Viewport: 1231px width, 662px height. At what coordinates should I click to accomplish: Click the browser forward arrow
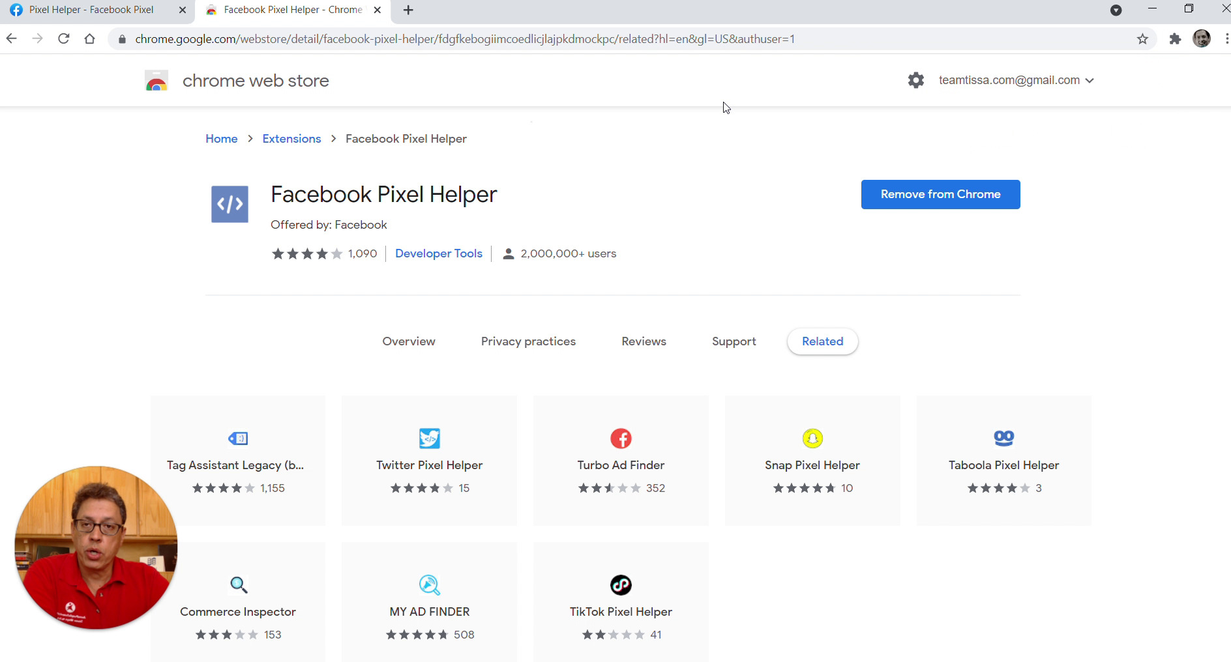coord(38,39)
